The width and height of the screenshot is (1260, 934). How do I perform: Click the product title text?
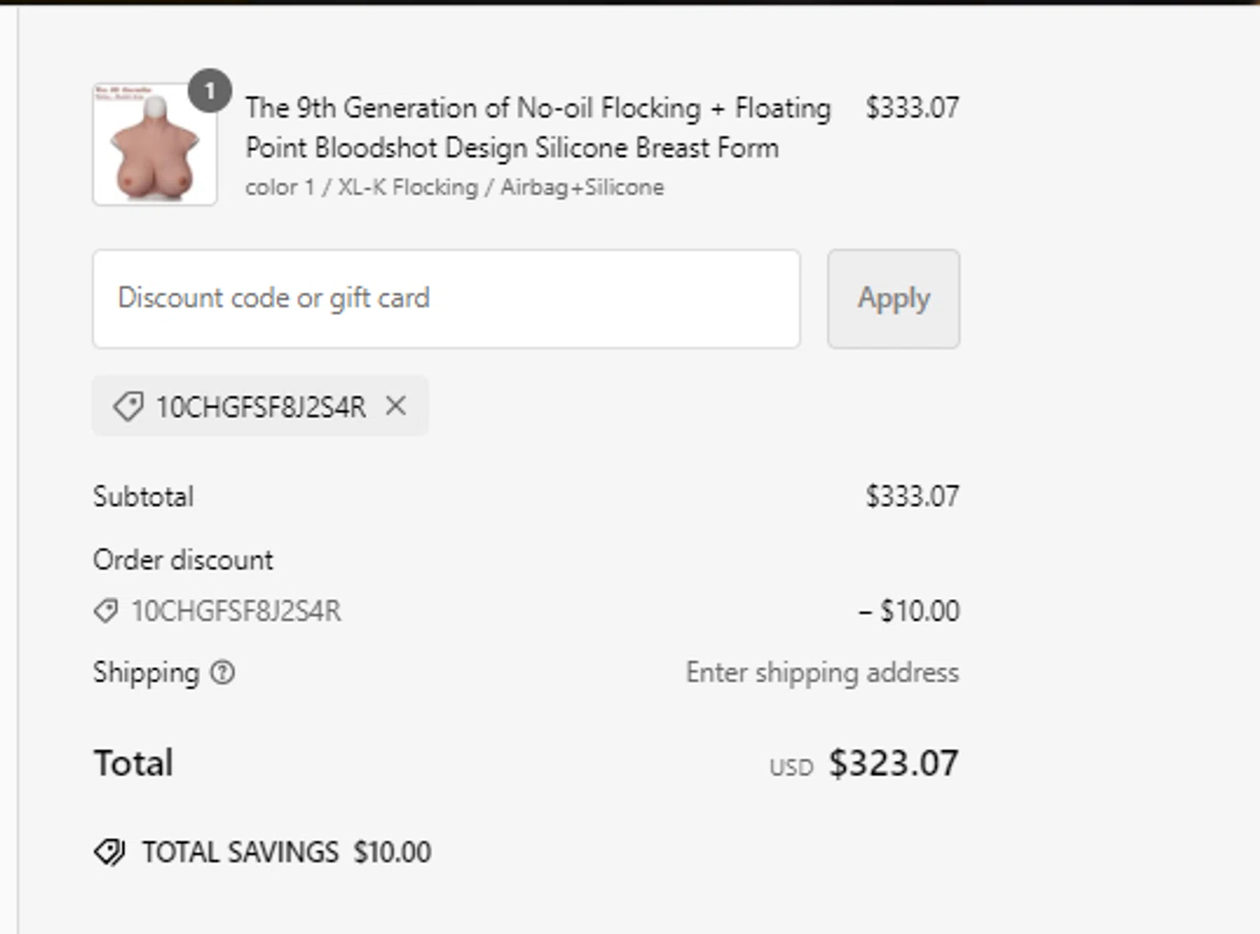pos(538,128)
